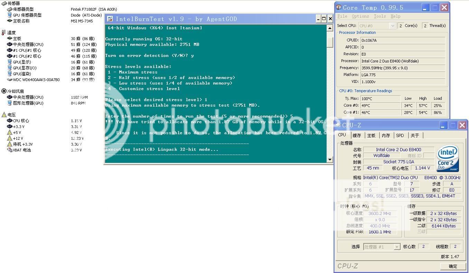Click the Core #0 temperature 49°C field
This screenshot has width=469, height=273.
pos(381,106)
